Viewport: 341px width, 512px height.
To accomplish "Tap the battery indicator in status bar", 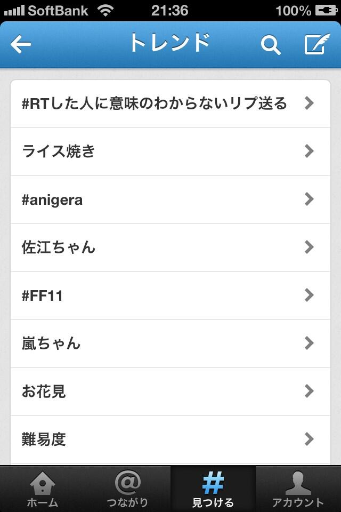I will point(326,11).
